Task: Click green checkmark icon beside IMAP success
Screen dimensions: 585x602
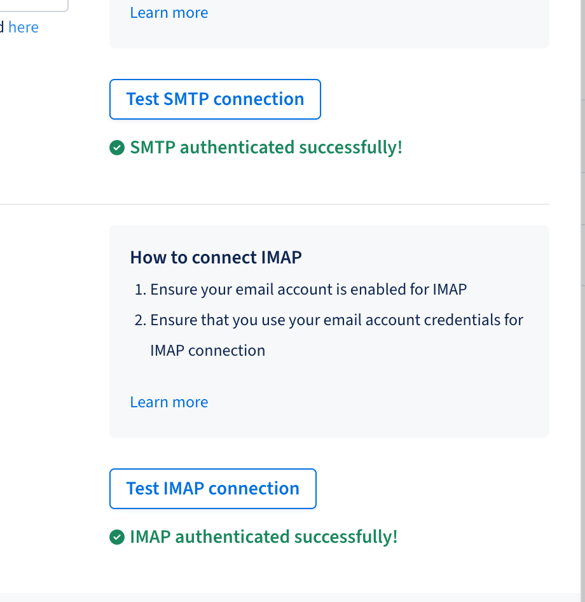Action: pyautogui.click(x=116, y=537)
